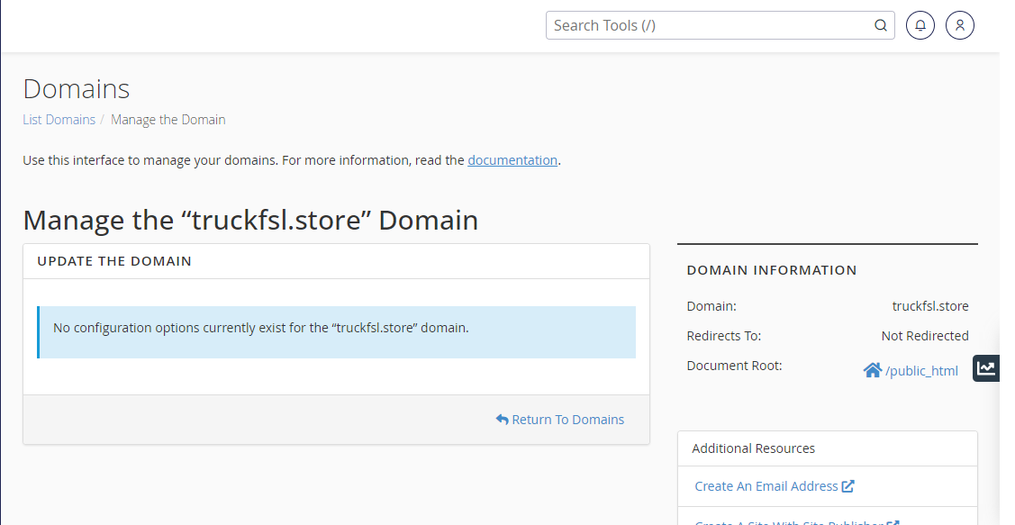Go to the List Domains breadcrumb

tap(59, 120)
